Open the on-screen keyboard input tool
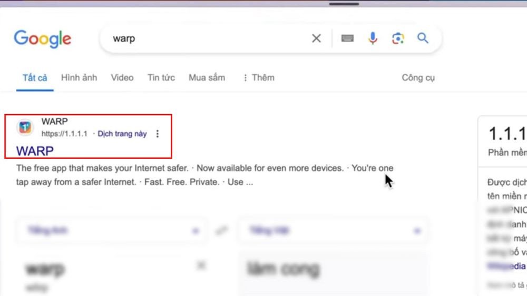 [x=347, y=38]
